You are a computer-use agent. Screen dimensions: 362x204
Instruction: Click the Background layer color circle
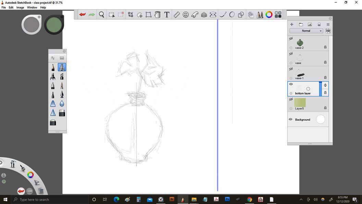click(320, 119)
